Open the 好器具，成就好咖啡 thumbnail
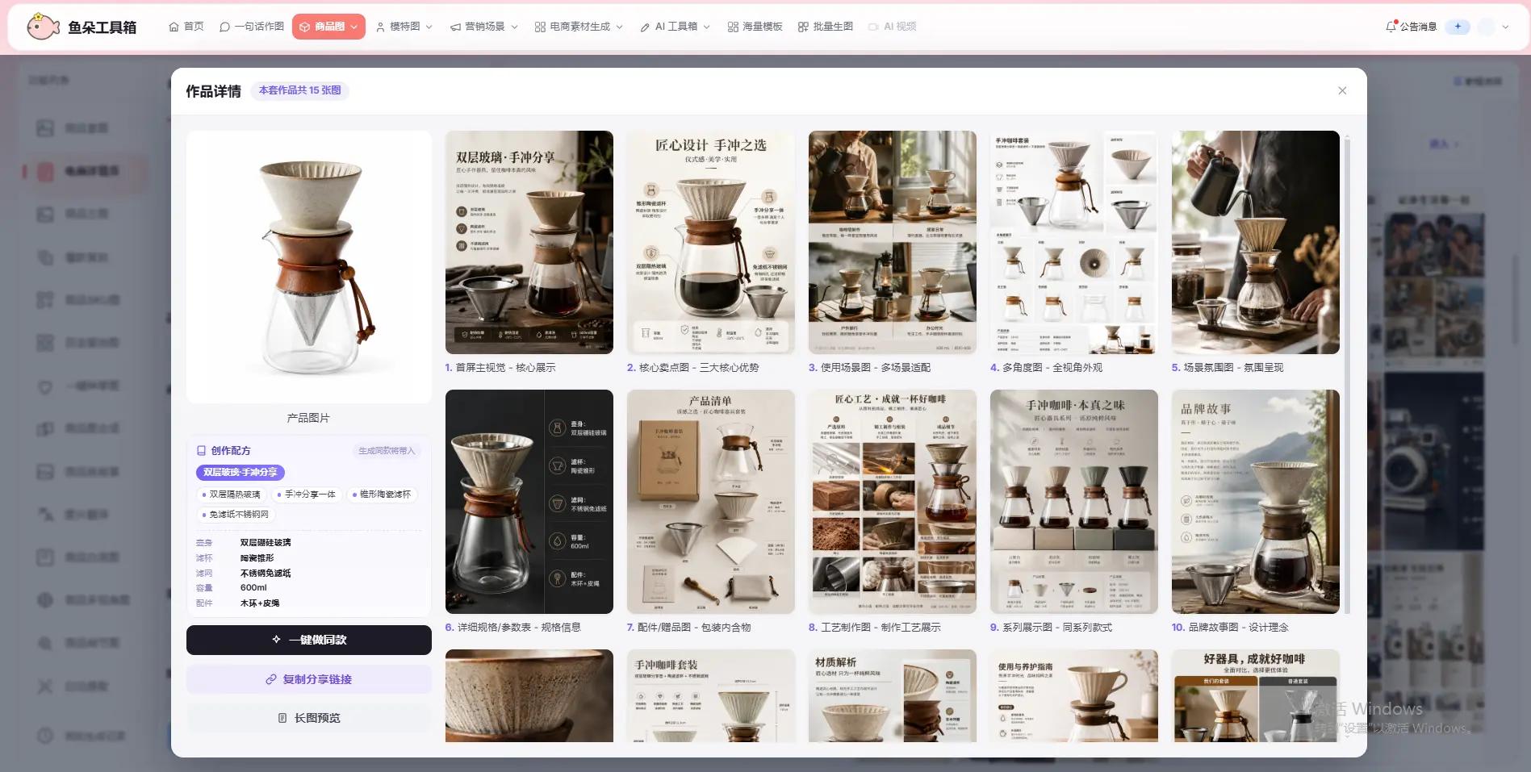 tap(1255, 695)
